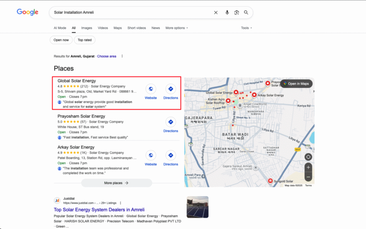Click Angel CineWorld map marker
This screenshot has width=366, height=229.
tap(240, 105)
